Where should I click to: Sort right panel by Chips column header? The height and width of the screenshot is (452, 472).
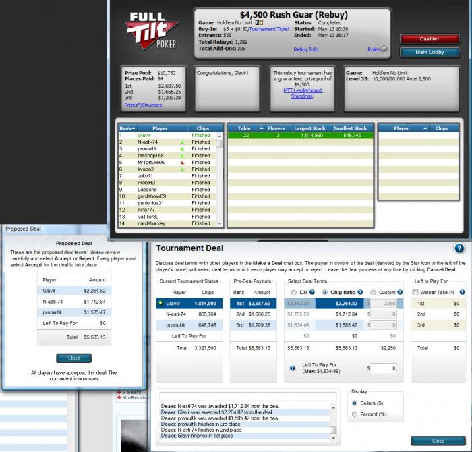click(444, 128)
